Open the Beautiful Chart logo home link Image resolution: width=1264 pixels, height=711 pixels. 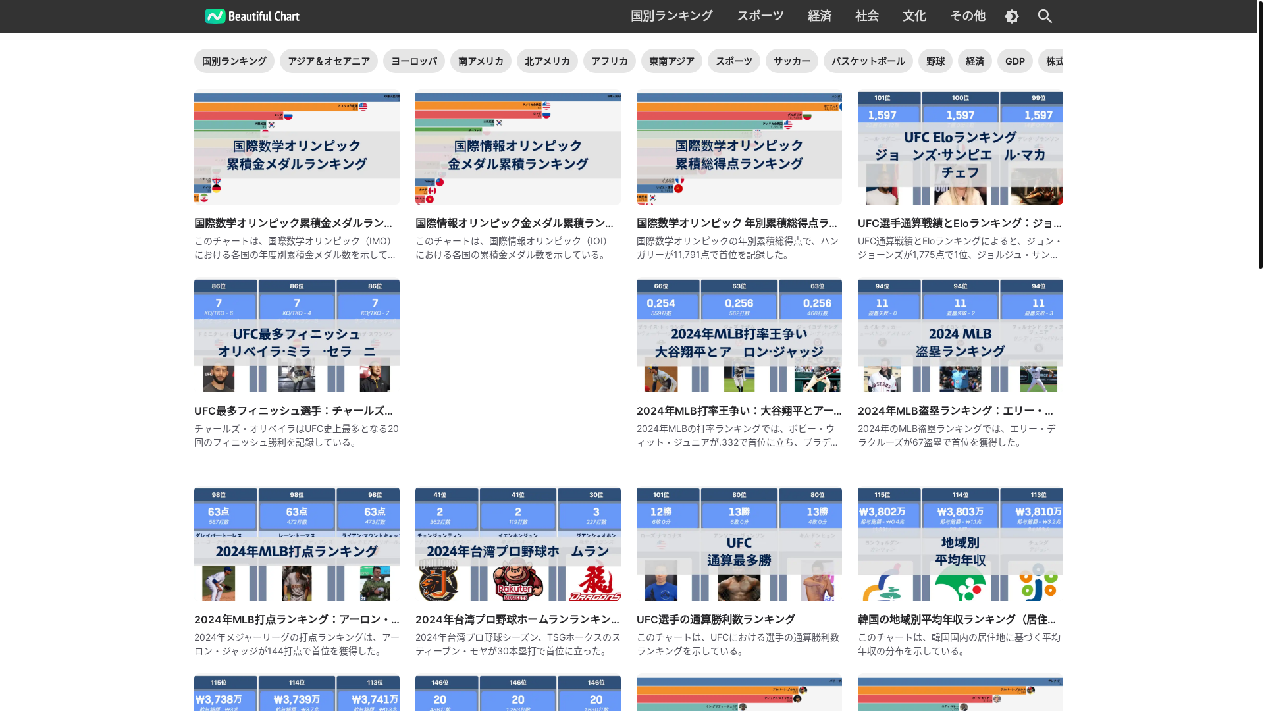click(x=252, y=16)
